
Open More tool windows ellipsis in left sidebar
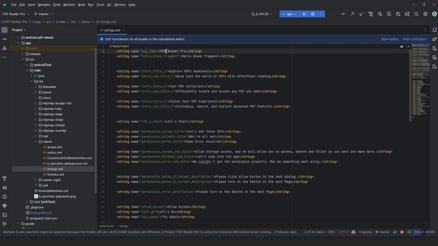tap(5, 57)
